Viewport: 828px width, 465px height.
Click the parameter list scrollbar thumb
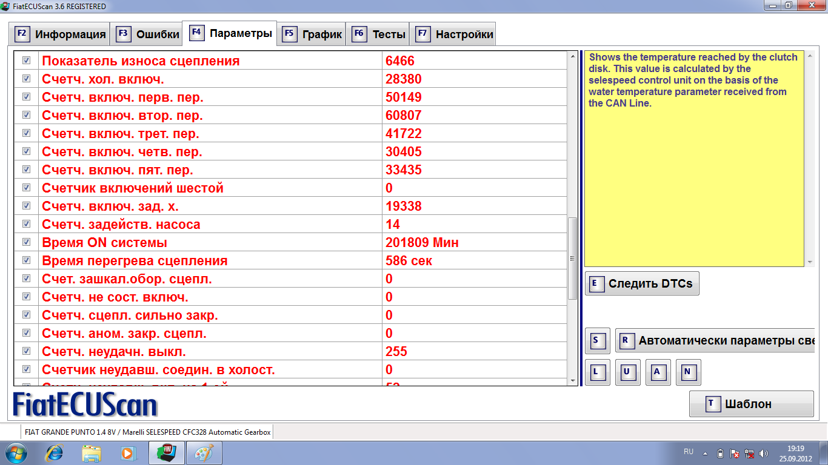pos(572,259)
